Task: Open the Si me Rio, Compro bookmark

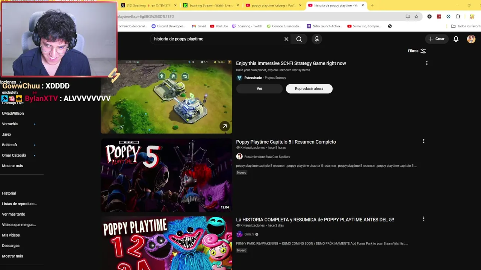Action: click(x=365, y=26)
